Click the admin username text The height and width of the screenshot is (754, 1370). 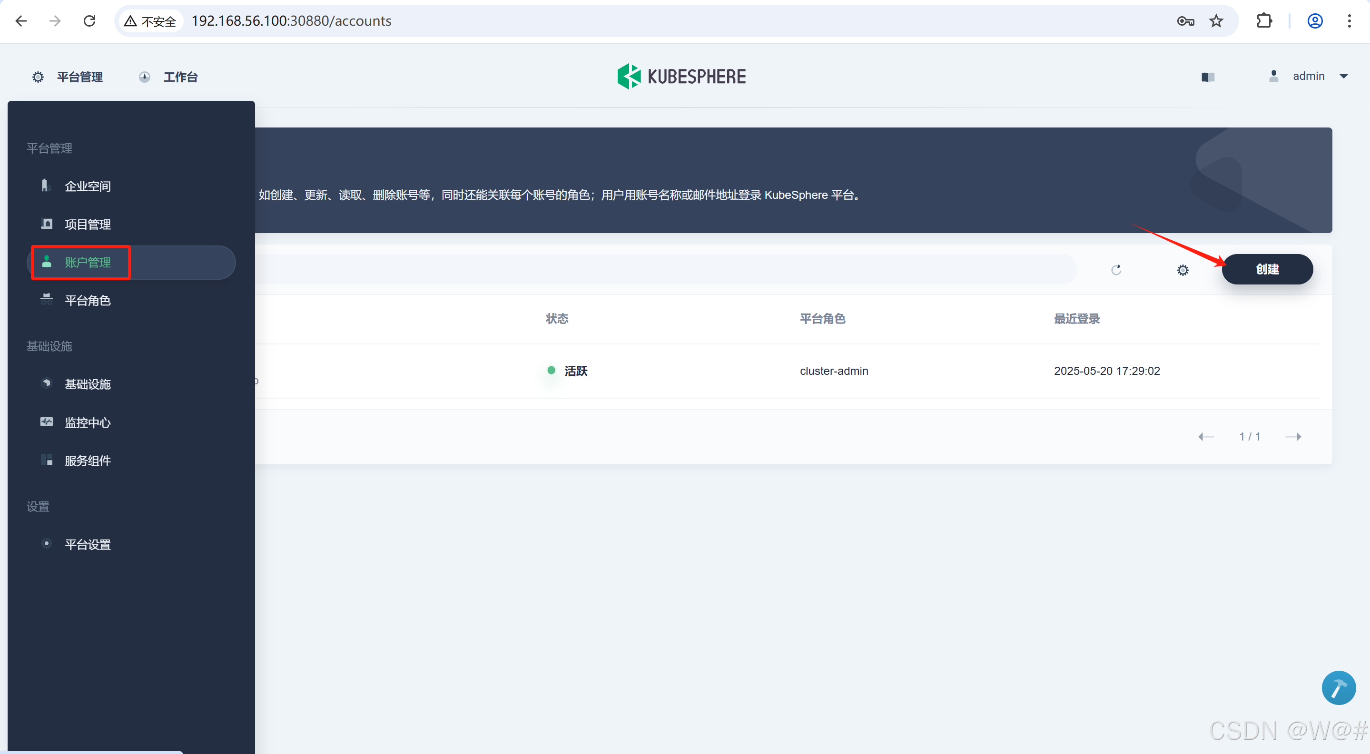tap(1308, 76)
